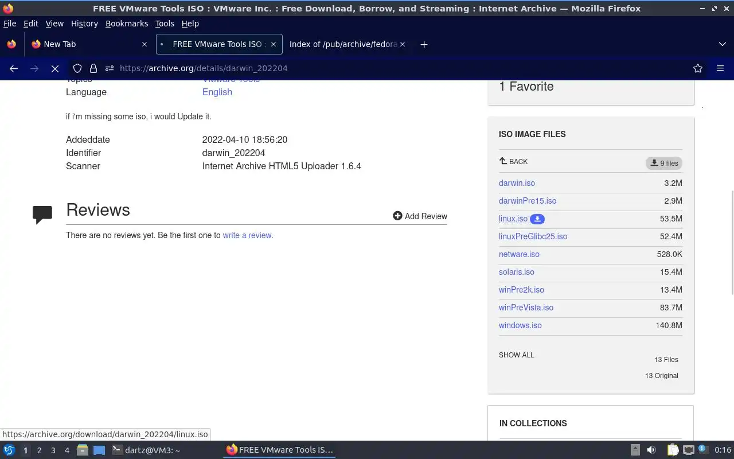Click the linux.iso download icon badge

[x=537, y=219]
